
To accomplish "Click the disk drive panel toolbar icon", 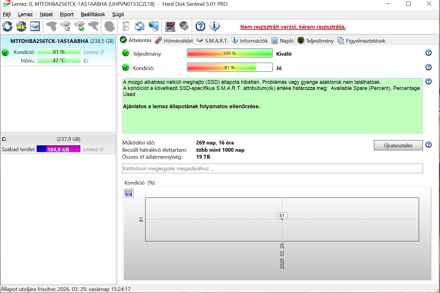I will pos(35,26).
